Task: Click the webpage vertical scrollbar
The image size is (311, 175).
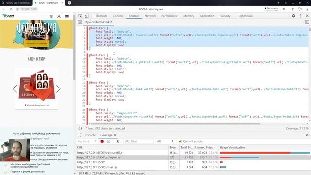Action: 74,48
